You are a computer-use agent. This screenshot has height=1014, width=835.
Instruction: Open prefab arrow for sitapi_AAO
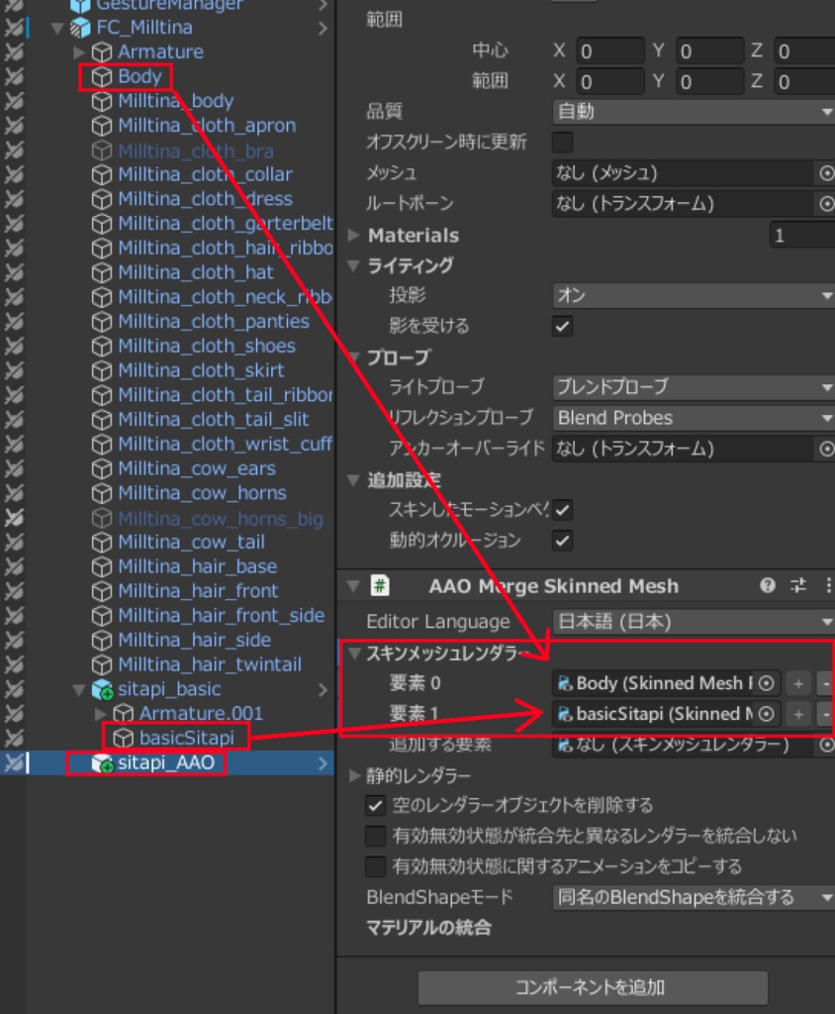324,763
